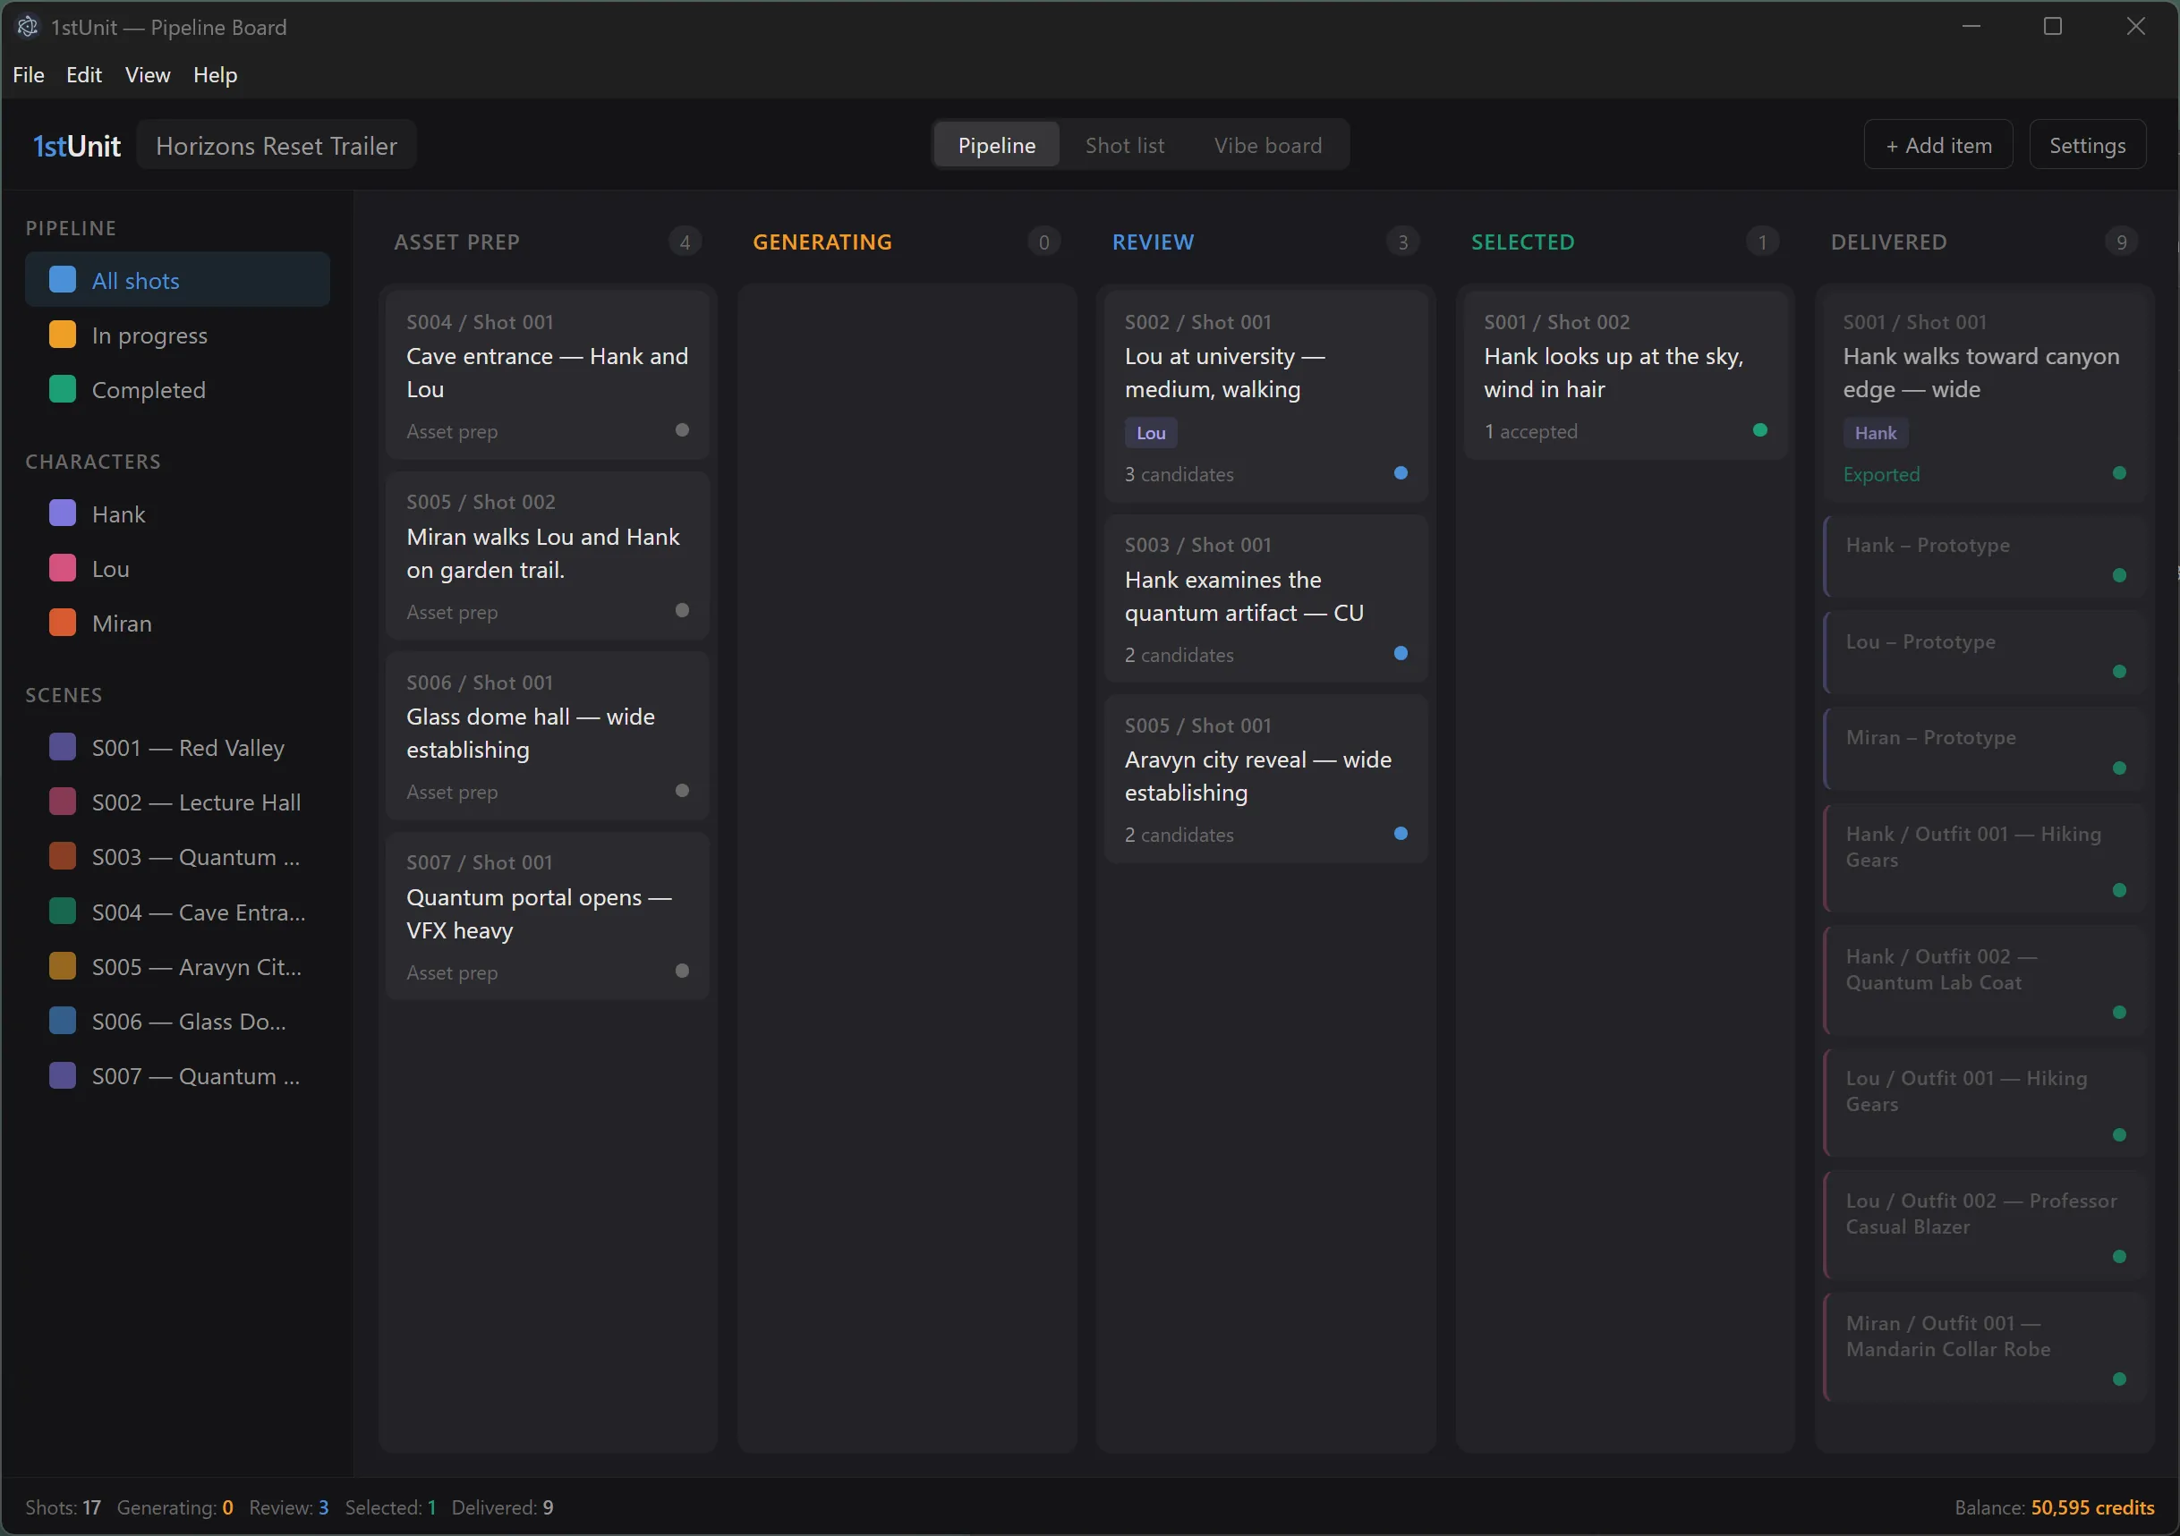This screenshot has width=2180, height=1536.
Task: Filter by character Hank
Action: (x=177, y=513)
